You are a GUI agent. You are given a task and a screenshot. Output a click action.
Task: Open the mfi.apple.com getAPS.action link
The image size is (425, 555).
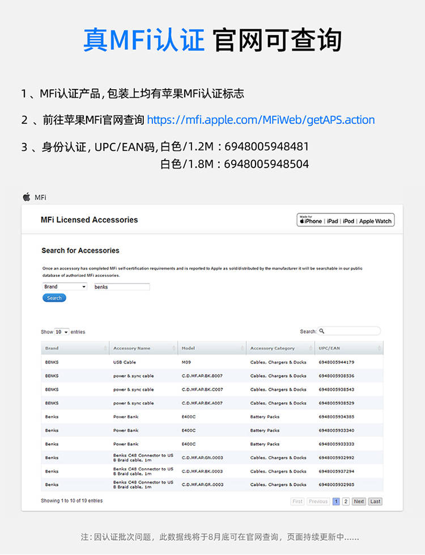tap(261, 120)
